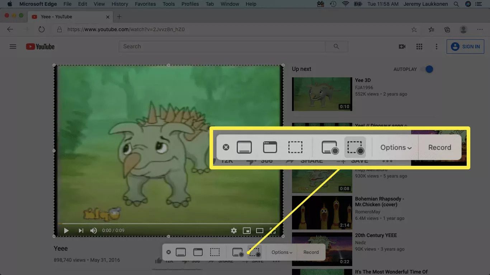Open the YouTube apps grid icon
This screenshot has height=275, width=490.
[x=419, y=47]
